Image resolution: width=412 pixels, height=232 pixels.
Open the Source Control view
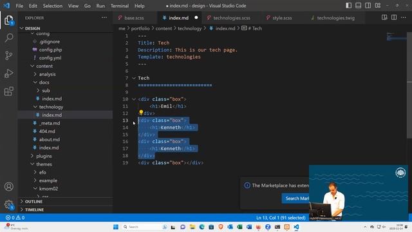point(8,55)
